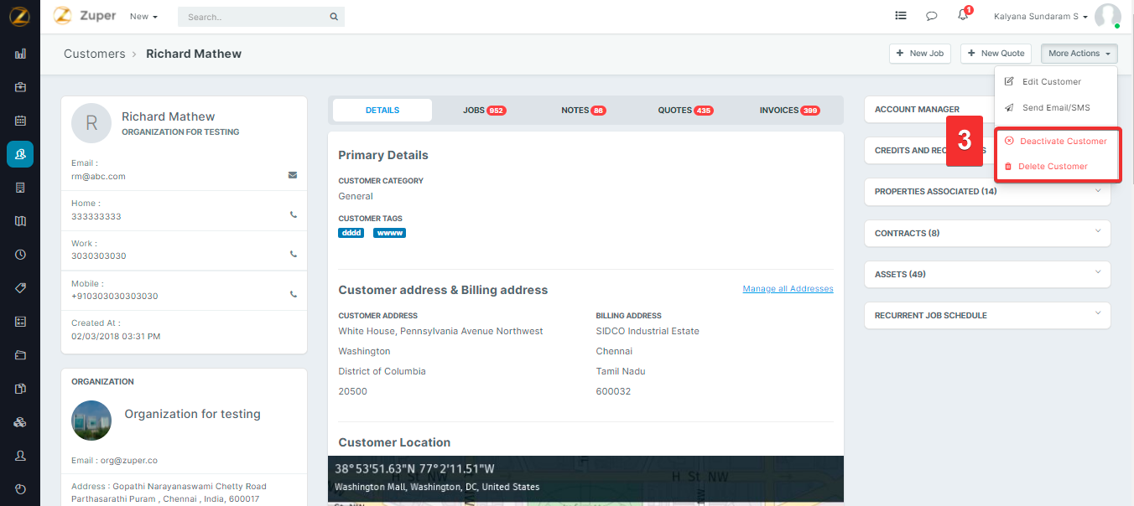Collapse the More Actions dropdown
The width and height of the screenshot is (1134, 506).
pyautogui.click(x=1079, y=54)
